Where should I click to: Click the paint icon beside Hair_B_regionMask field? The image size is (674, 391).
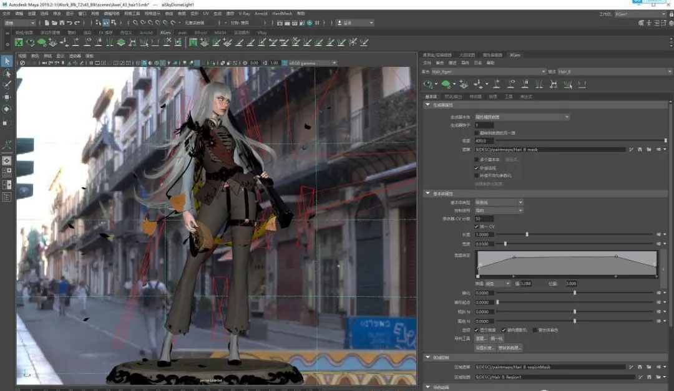click(632, 367)
